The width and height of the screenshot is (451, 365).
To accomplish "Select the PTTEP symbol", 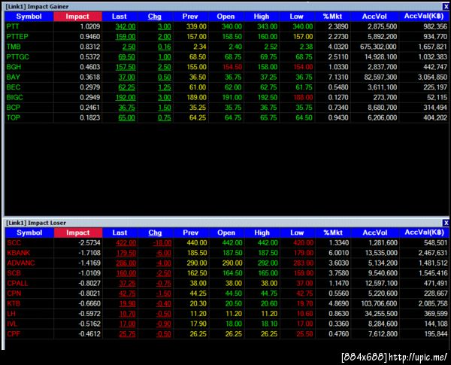I will (17, 37).
